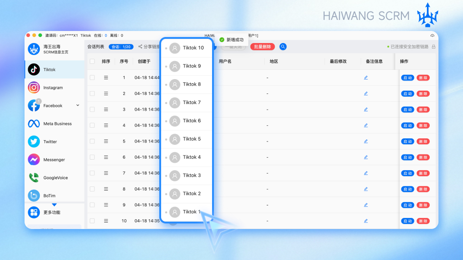This screenshot has height=260, width=463.
Task: Select Tiktok 5 in the session list
Action: click(x=187, y=139)
